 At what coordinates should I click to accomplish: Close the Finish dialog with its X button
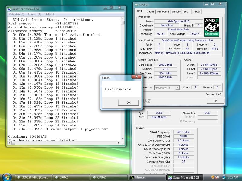[x=136, y=77]
